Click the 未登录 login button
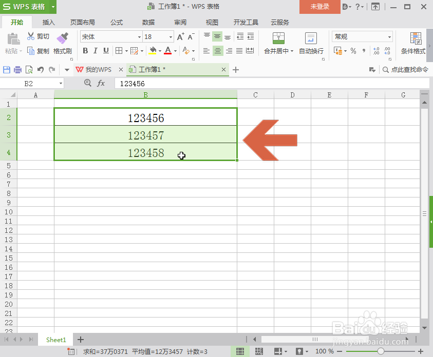The width and height of the screenshot is (433, 357). [320, 7]
